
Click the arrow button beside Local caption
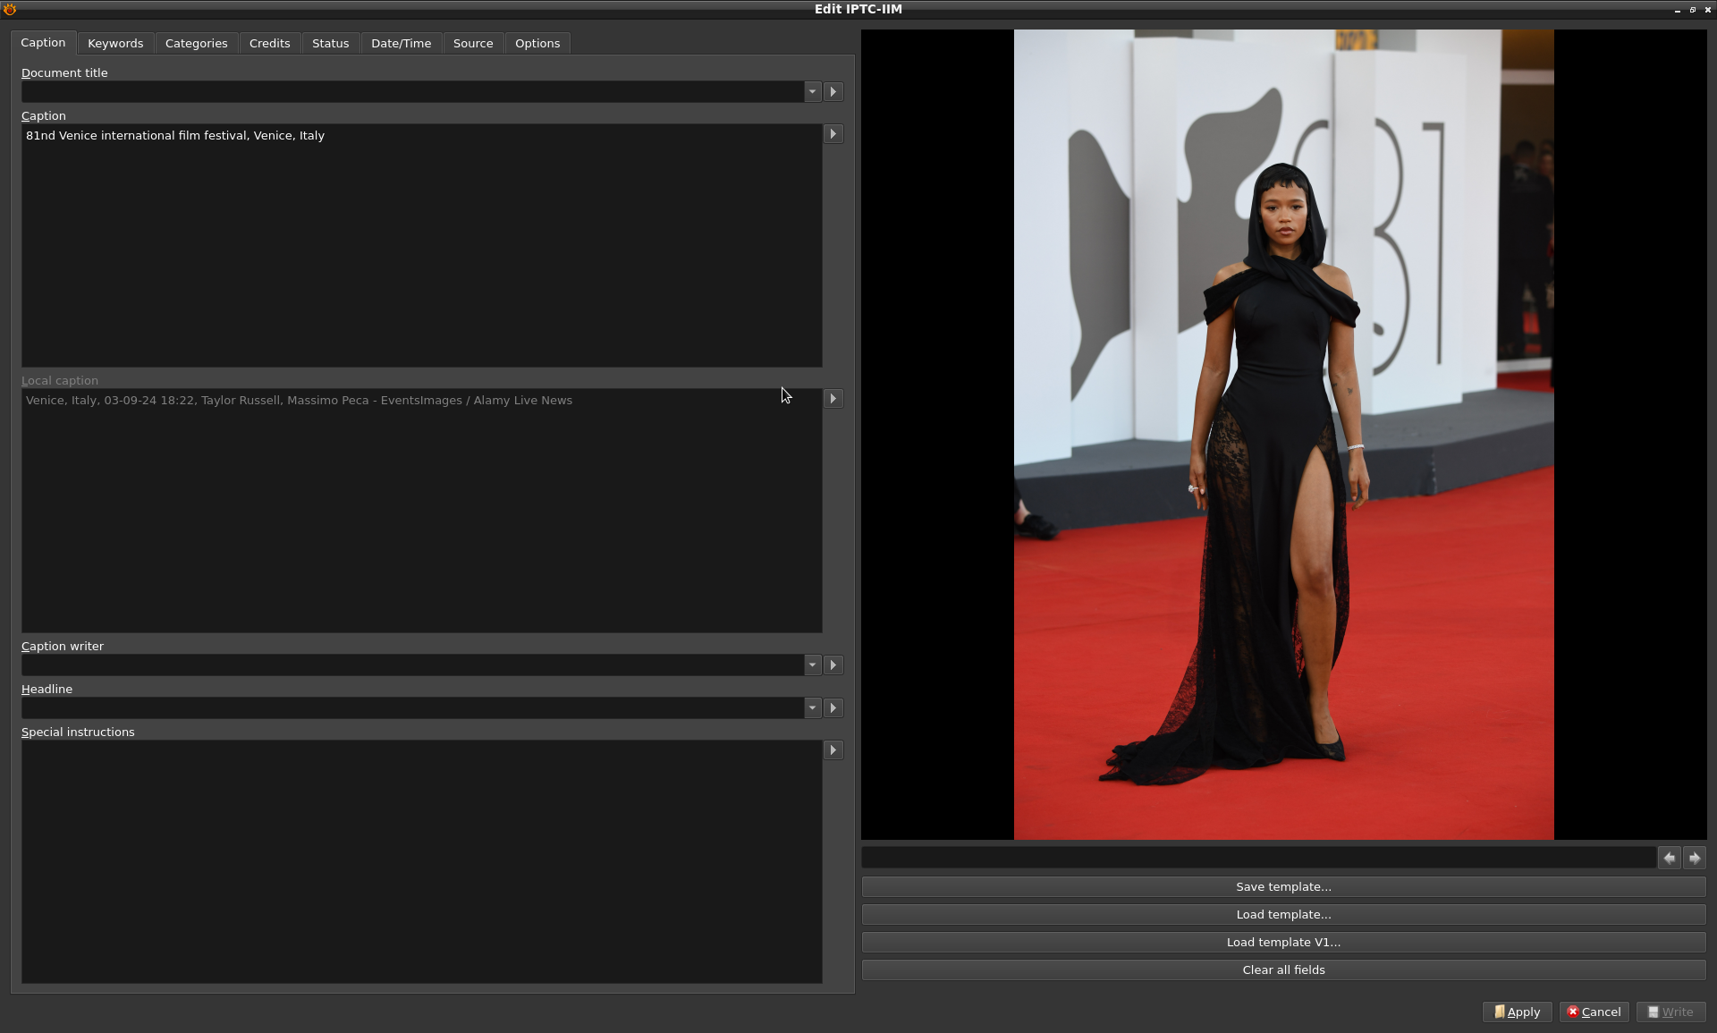pyautogui.click(x=833, y=399)
